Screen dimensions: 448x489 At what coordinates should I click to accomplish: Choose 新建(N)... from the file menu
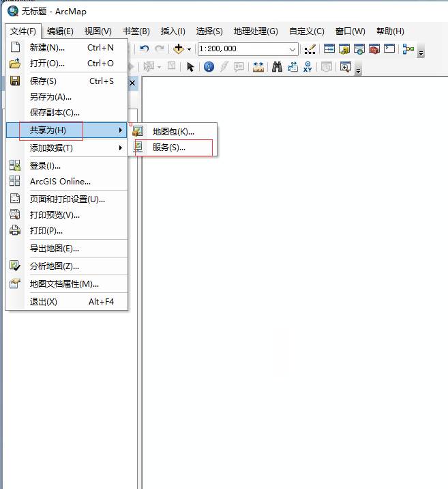pos(67,48)
